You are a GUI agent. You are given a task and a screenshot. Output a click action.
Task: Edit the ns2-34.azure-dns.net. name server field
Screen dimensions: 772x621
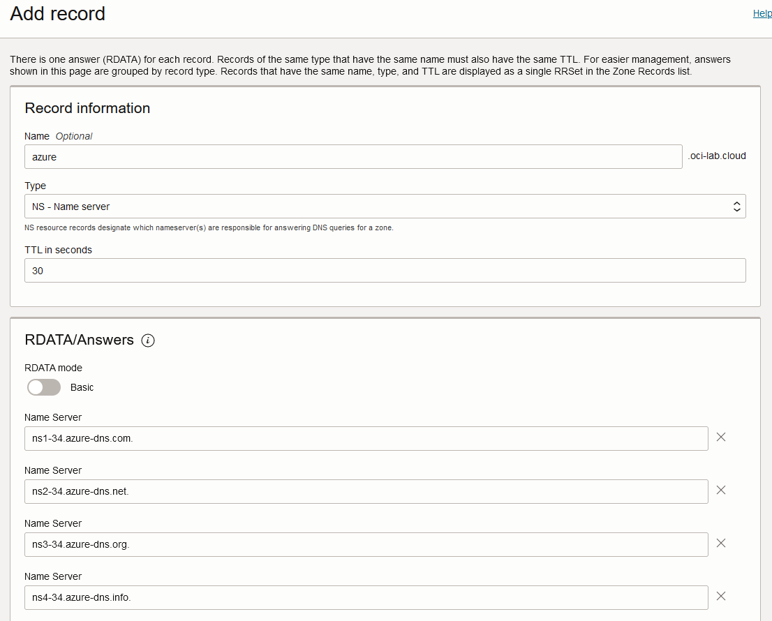[366, 492]
